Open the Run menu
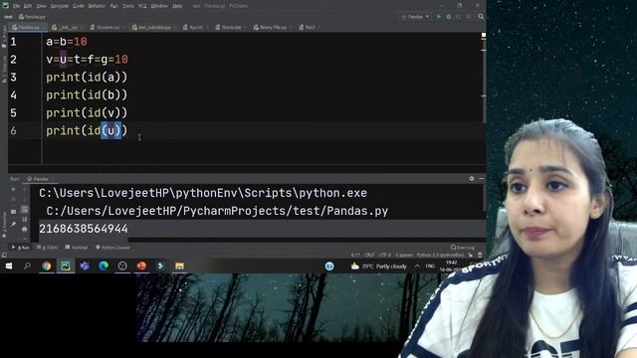Image resolution: width=637 pixels, height=358 pixels. [113, 6]
